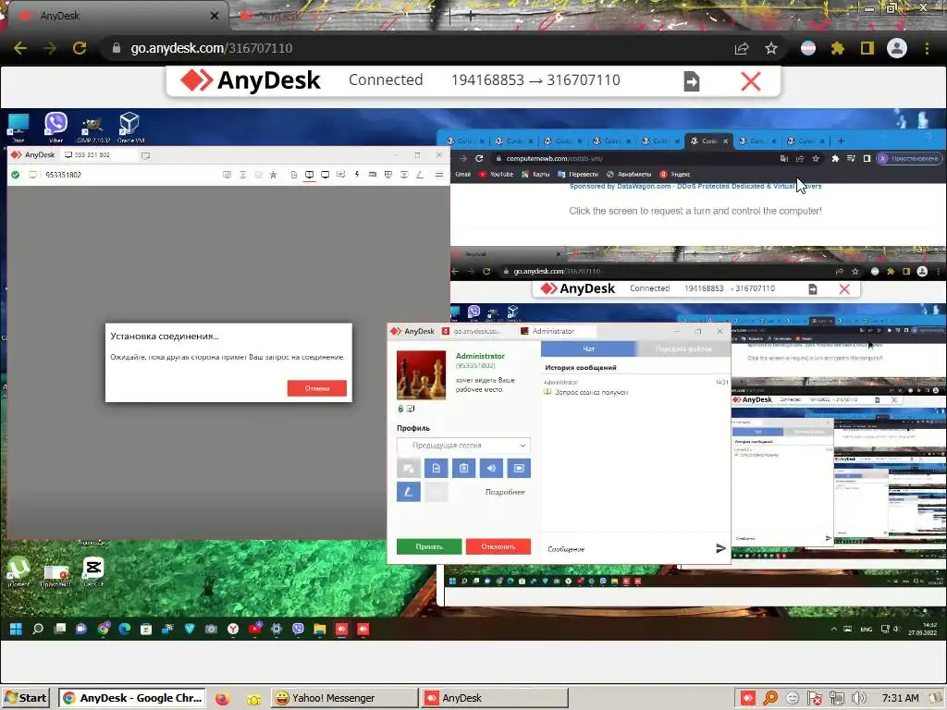Image resolution: width=947 pixels, height=710 pixels.
Task: Open the keyboard icon in AnyDesk toolbar
Action: 372,175
